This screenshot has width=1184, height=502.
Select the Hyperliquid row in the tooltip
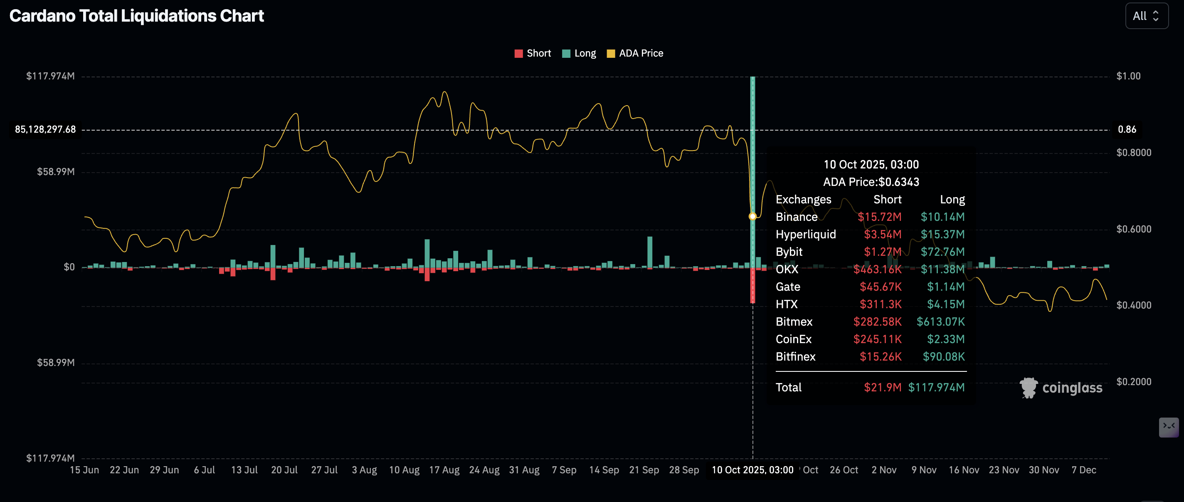pos(869,234)
